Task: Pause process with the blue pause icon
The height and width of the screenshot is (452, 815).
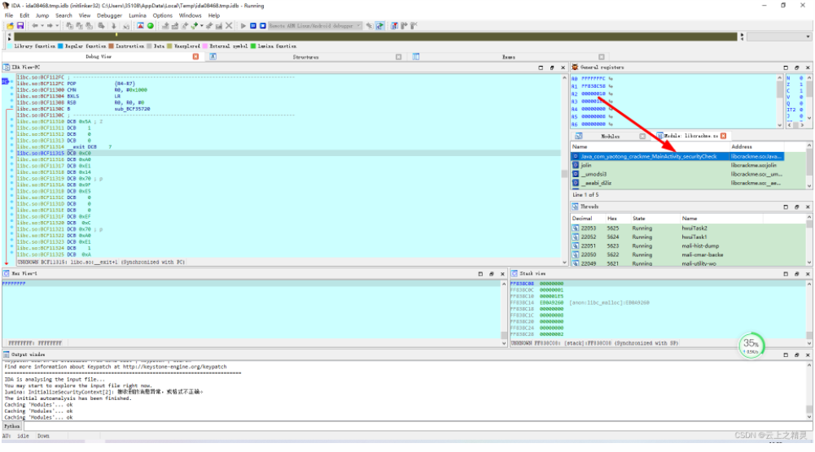Action: point(253,26)
